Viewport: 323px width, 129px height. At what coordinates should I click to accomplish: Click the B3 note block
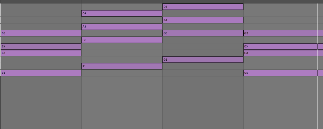[x=203, y=20]
